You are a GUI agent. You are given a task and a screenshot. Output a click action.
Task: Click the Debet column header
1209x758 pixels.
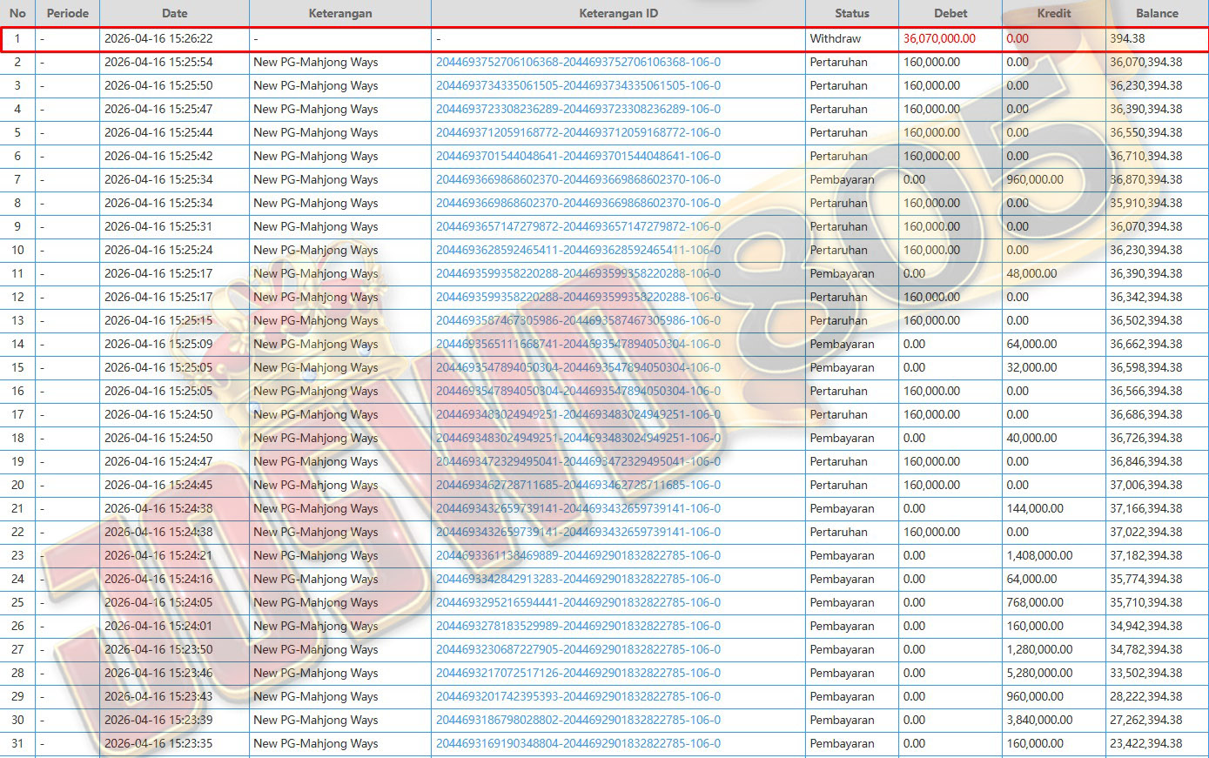[x=950, y=13]
